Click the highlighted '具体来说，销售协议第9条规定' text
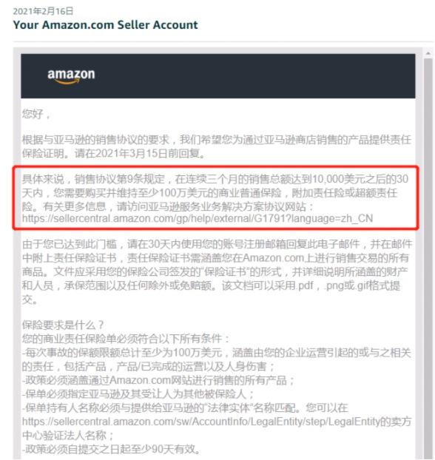Screen dimensions: 435x460 click(x=93, y=179)
